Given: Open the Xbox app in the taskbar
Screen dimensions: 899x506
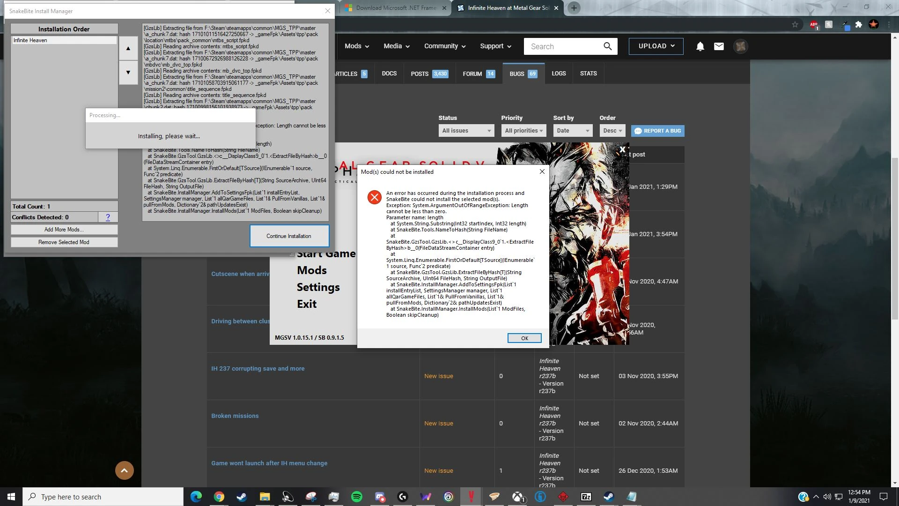Looking at the screenshot, I should coord(517,497).
